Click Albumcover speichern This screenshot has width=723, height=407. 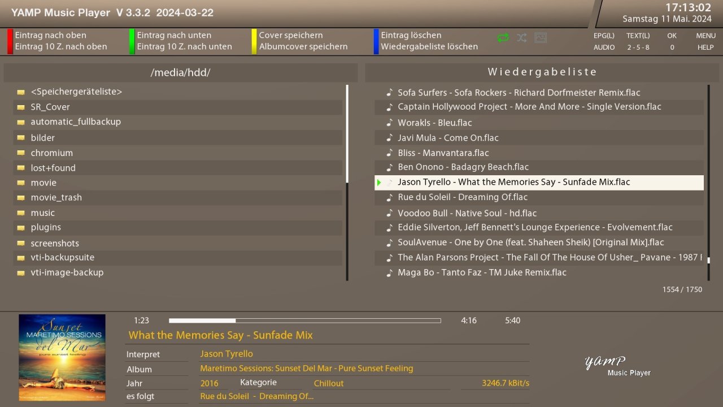303,47
